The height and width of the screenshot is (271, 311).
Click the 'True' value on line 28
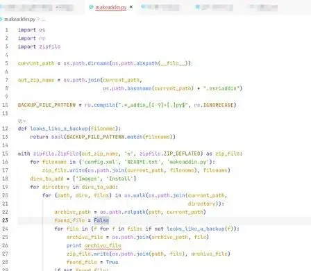pyautogui.click(x=112, y=262)
